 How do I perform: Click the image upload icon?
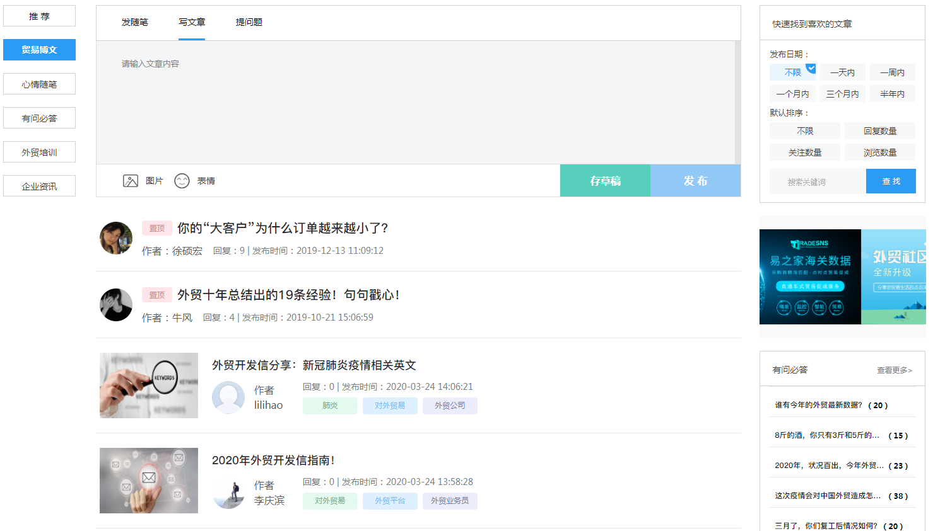click(130, 181)
